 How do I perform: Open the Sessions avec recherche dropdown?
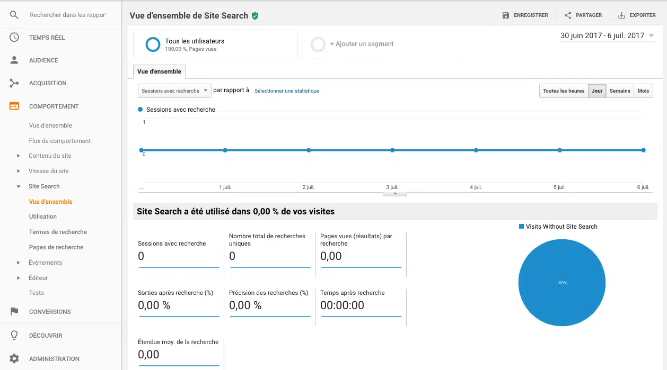[174, 91]
